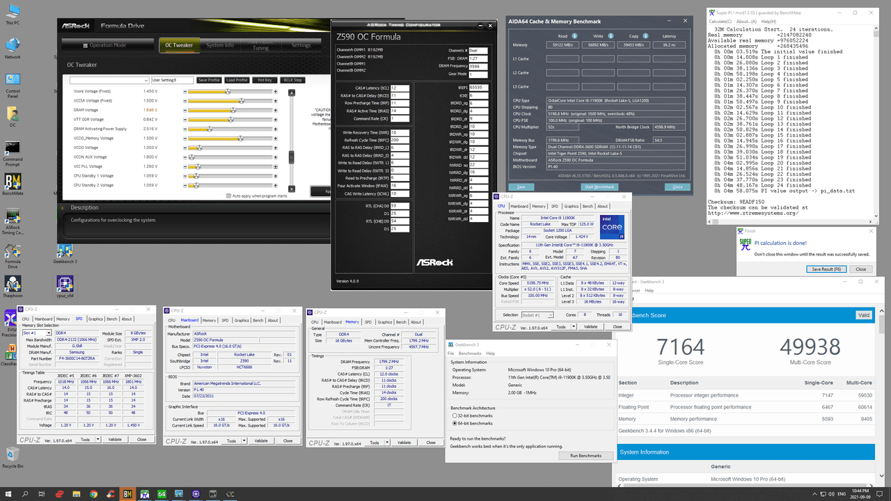The image size is (891, 501).
Task: Open the cpuz_x64 desktop icon
Action: (x=65, y=287)
